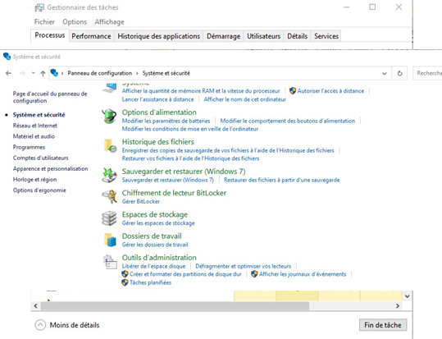The image size is (442, 339).
Task: Click the Outils d'administration icon
Action: (110, 262)
